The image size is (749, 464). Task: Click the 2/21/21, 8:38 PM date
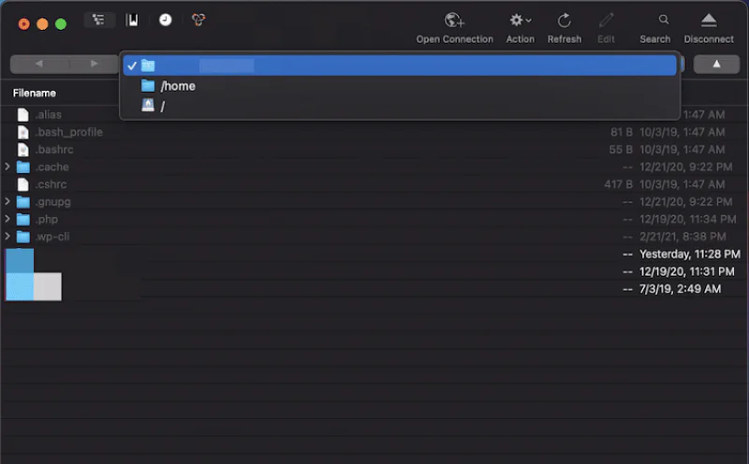683,237
